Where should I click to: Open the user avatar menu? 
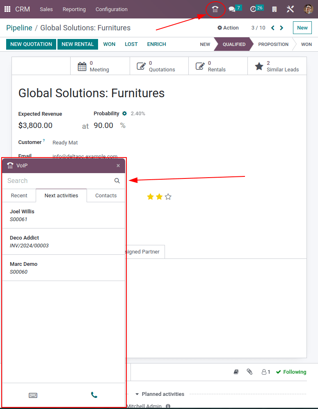308,9
